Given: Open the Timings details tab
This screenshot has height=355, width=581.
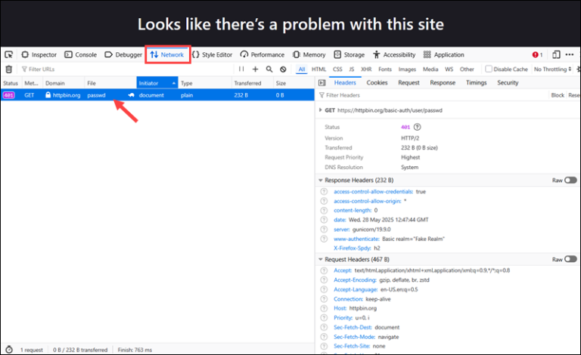Looking at the screenshot, I should click(476, 83).
